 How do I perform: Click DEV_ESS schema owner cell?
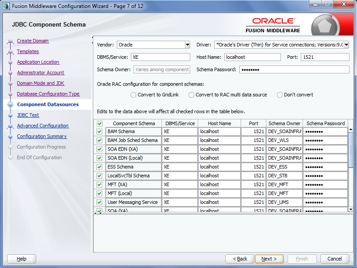[x=284, y=167]
